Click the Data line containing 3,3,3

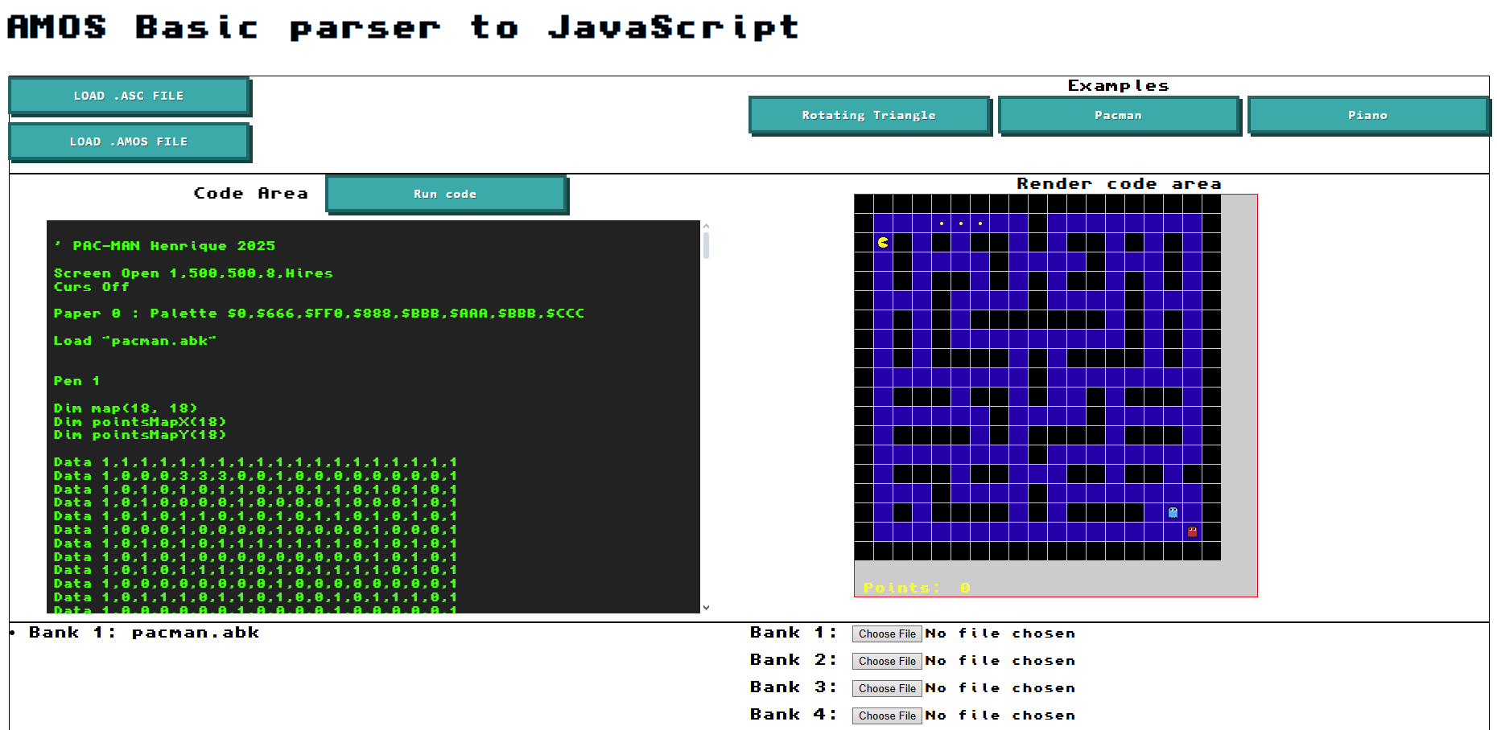(x=255, y=476)
